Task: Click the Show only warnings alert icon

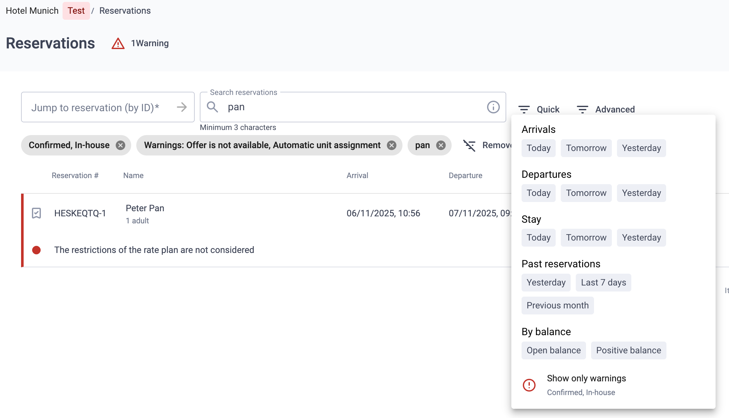Action: pyautogui.click(x=529, y=385)
